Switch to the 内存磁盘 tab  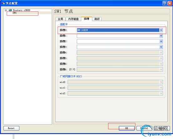click(x=74, y=19)
